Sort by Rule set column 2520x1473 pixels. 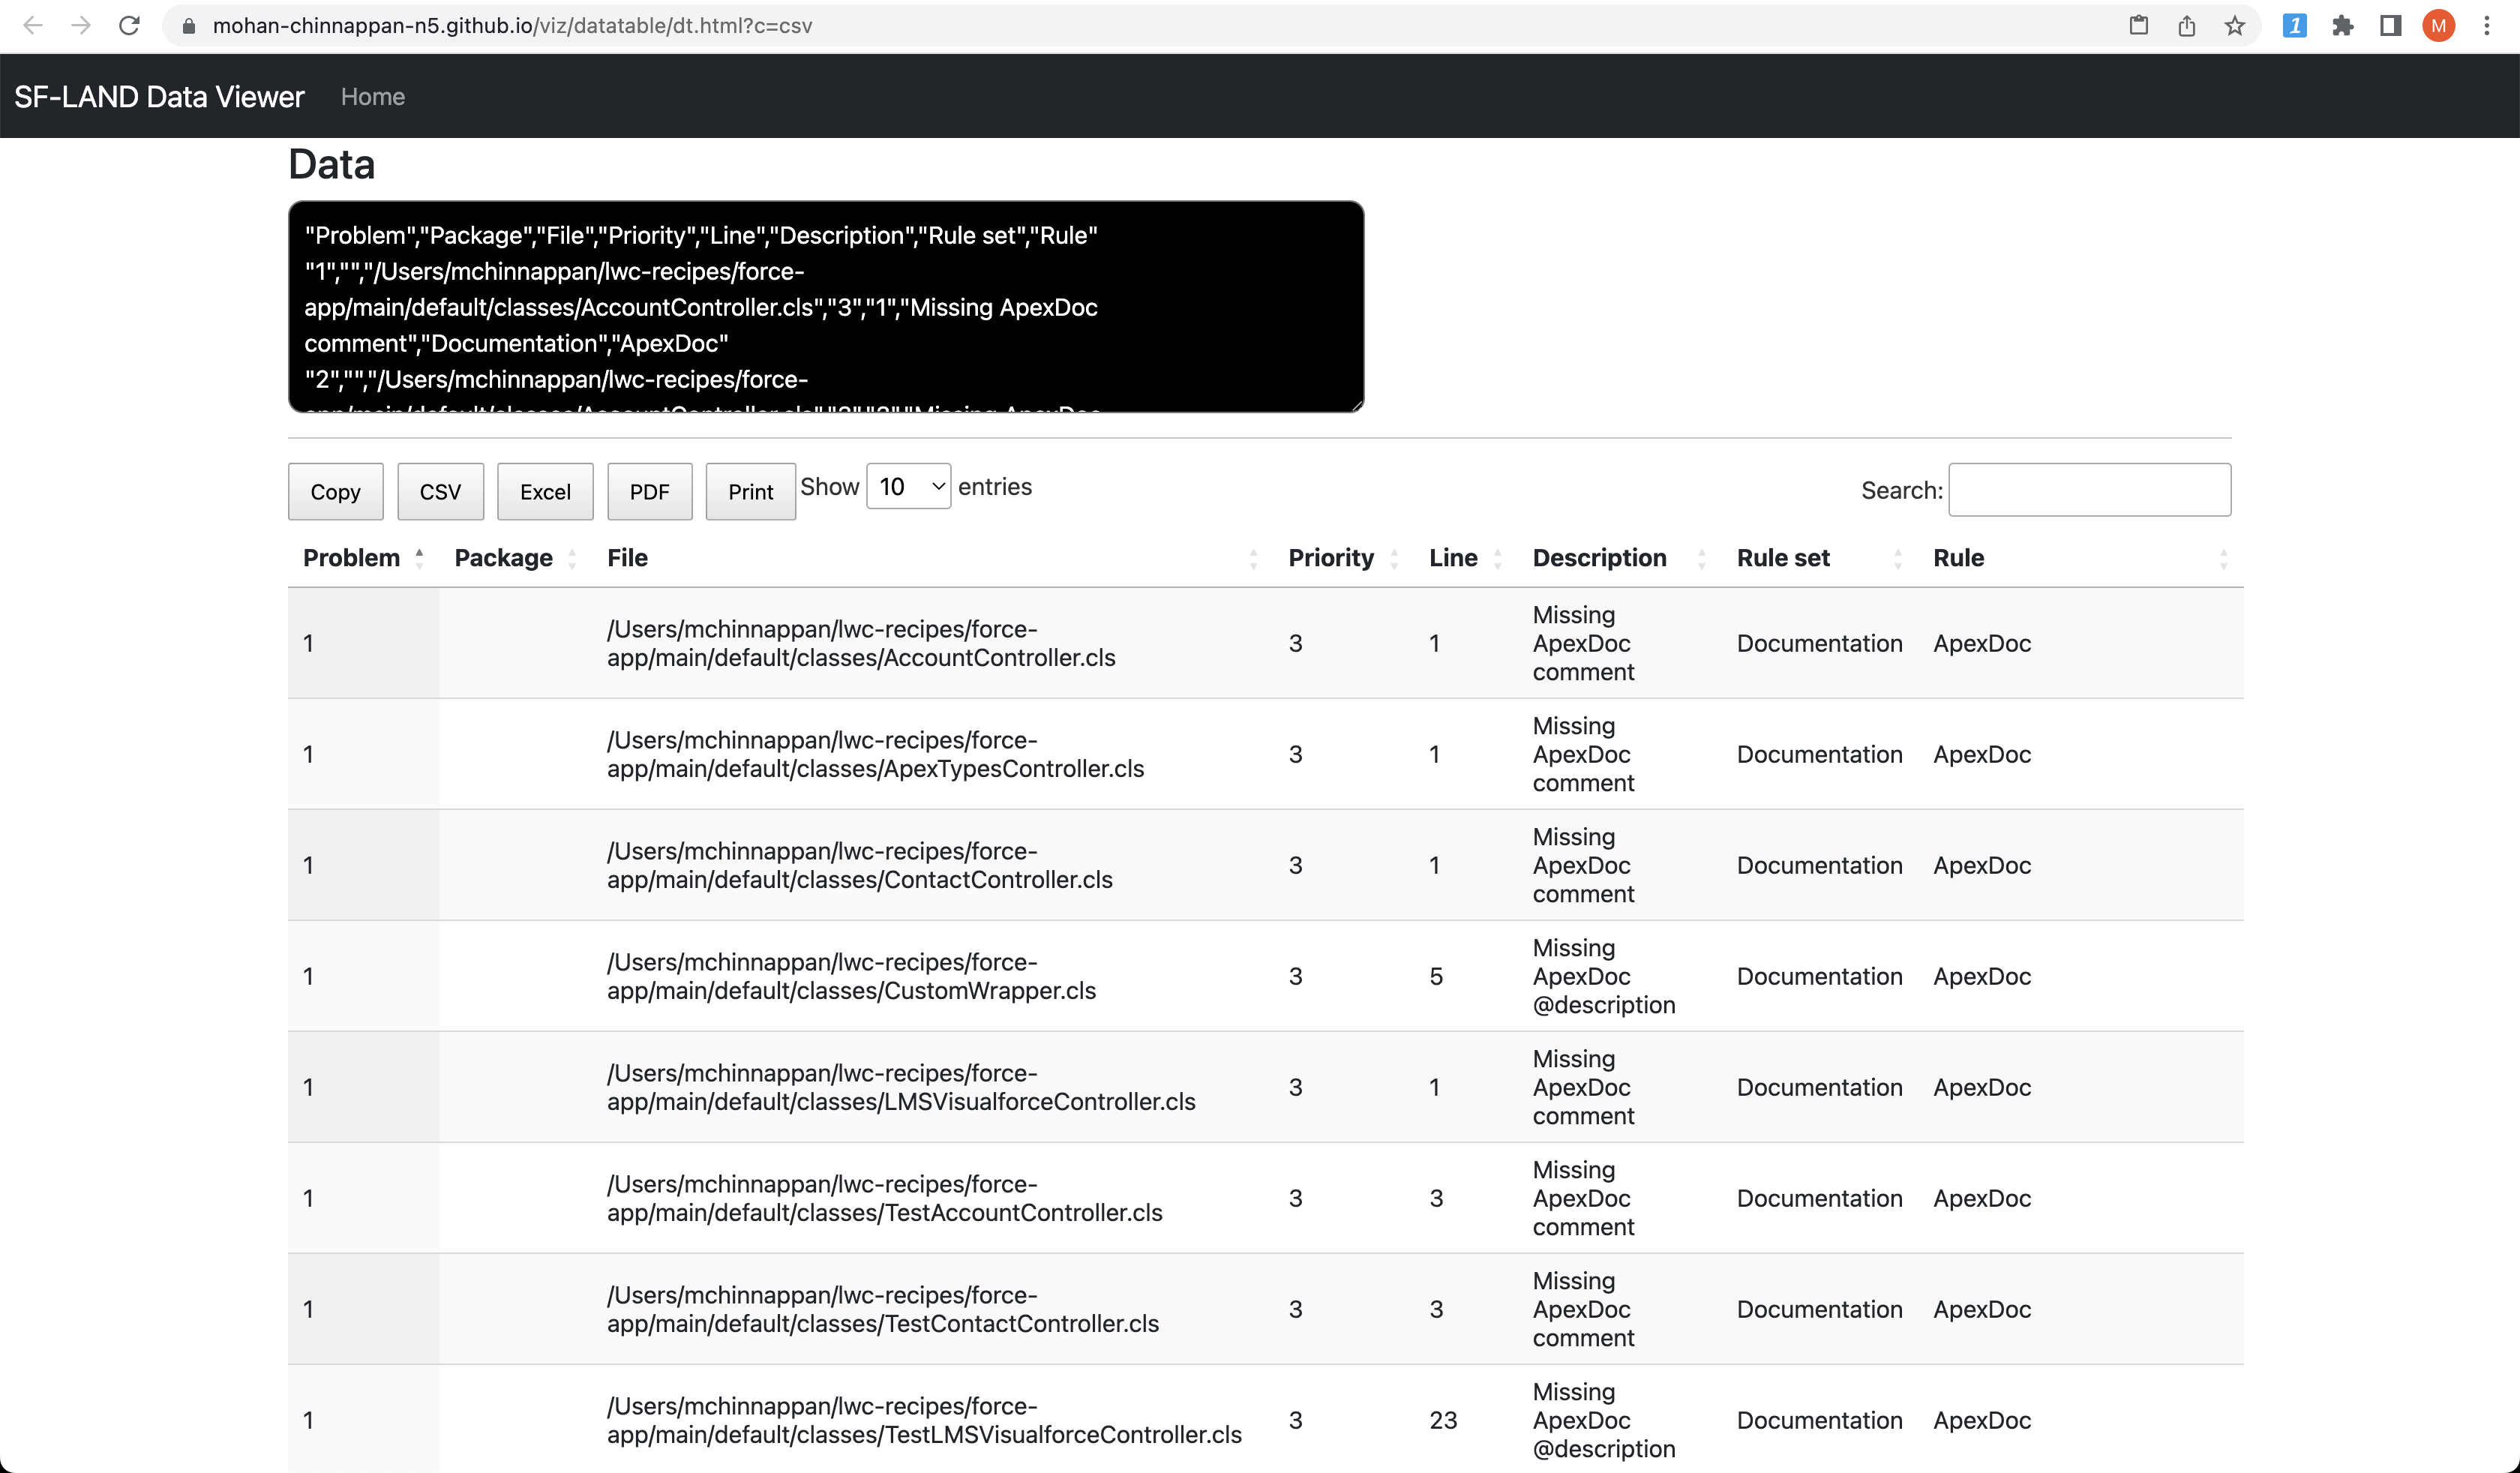(x=1819, y=558)
